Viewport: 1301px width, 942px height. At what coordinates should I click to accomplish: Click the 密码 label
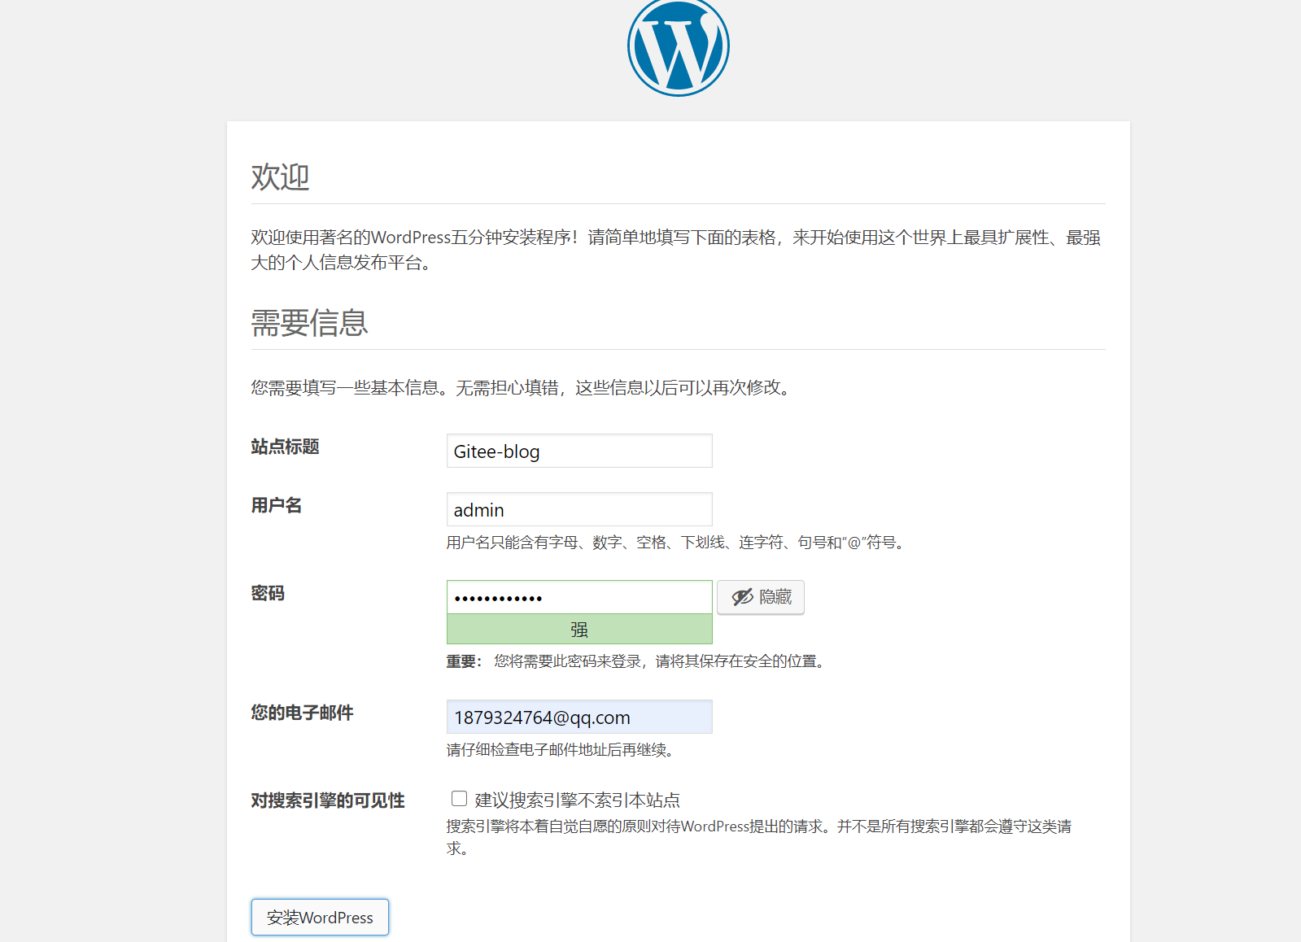(x=268, y=593)
